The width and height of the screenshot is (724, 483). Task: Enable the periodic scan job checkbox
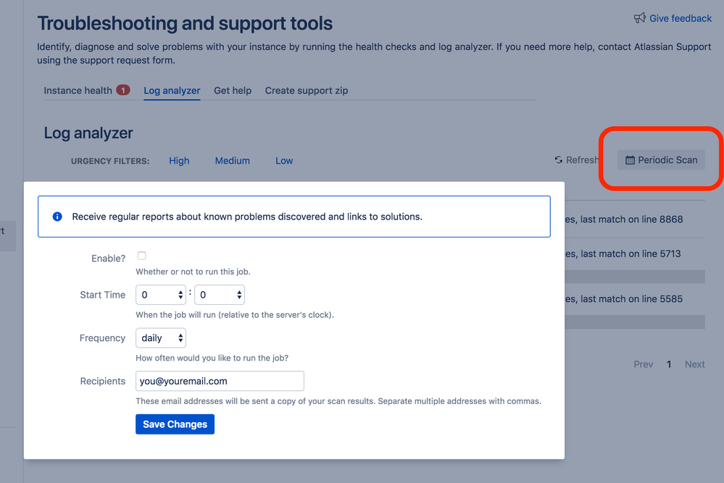tap(141, 255)
